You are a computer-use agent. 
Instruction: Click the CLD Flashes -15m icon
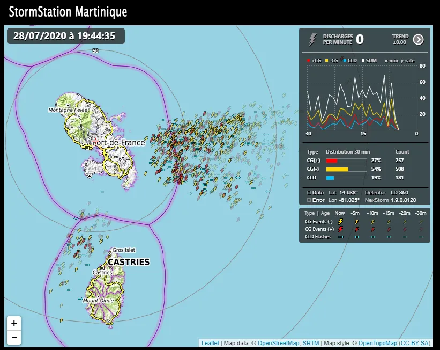tap(389, 237)
